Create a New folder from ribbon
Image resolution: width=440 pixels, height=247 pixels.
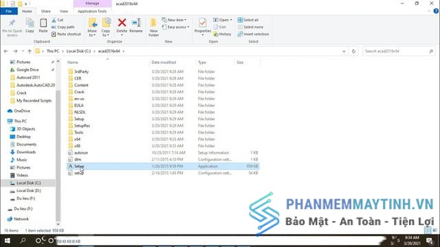[153, 27]
